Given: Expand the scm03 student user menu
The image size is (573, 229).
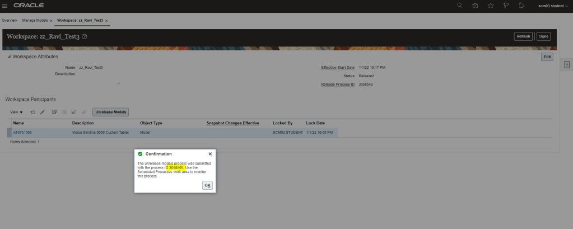Looking at the screenshot, I should tap(552, 6).
